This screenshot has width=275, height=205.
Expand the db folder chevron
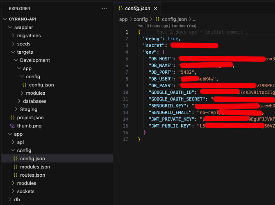pos(10,200)
